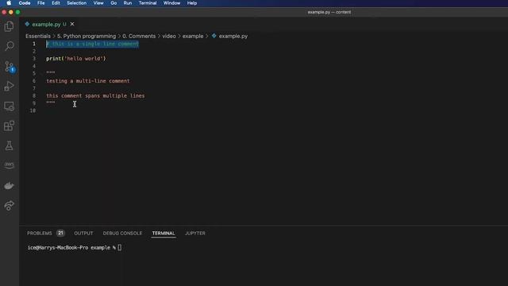
Task: Open the Explorer view in activity bar
Action: click(x=9, y=26)
